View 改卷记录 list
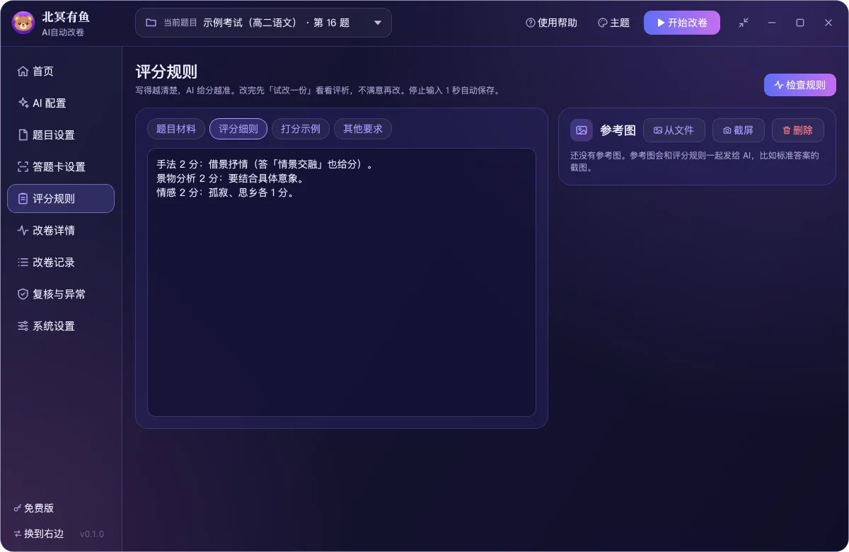The width and height of the screenshot is (849, 552). pos(61,263)
